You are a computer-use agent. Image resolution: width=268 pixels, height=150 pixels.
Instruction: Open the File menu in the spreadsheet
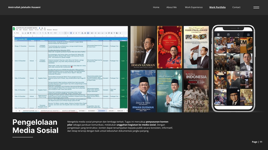click(17, 30)
